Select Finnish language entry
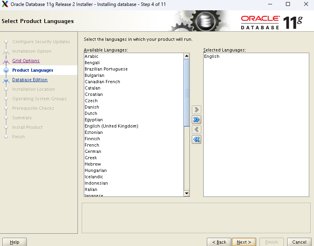Screen dimensions: 314x246 click(134, 139)
